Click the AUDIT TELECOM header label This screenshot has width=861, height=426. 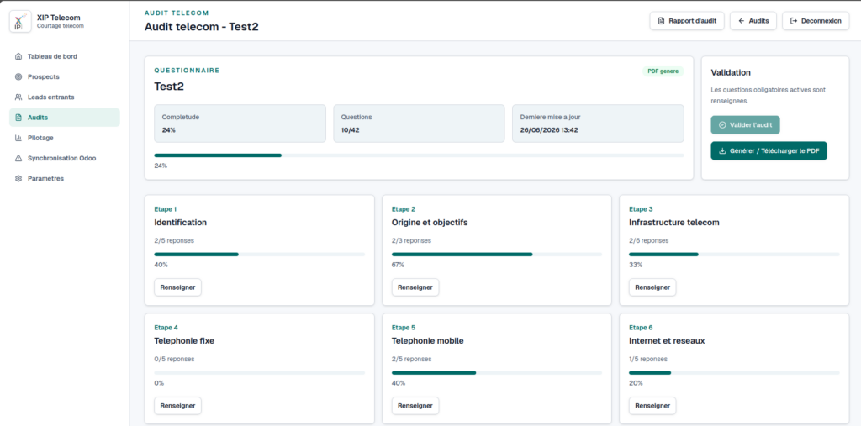pos(177,13)
